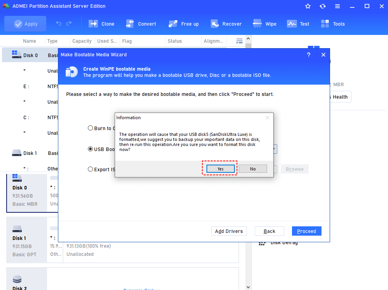Open the Wipe tool
This screenshot has height=290, width=388.
[264, 24]
